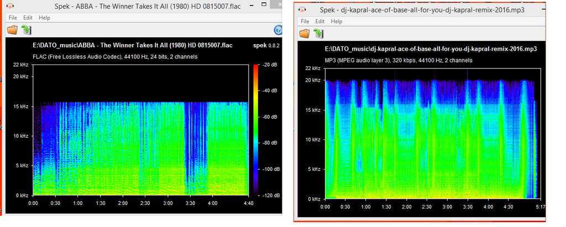This screenshot has height=227, width=566.
Task: Open file folder icon in dj-kapral Spek window
Action: pyautogui.click(x=305, y=34)
